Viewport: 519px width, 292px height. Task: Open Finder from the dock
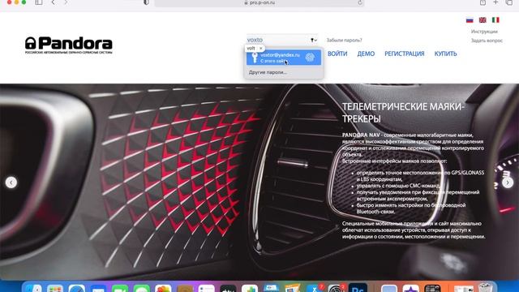pyautogui.click(x=33, y=288)
